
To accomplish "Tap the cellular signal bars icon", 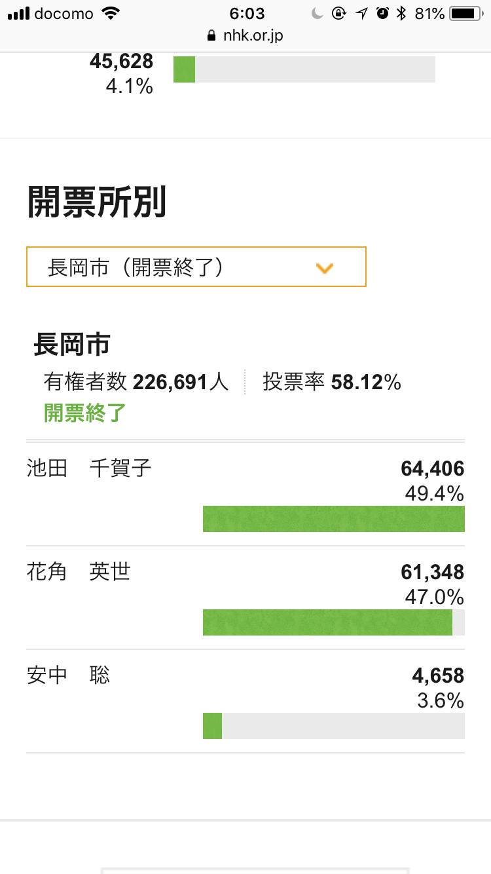I will coord(18,14).
